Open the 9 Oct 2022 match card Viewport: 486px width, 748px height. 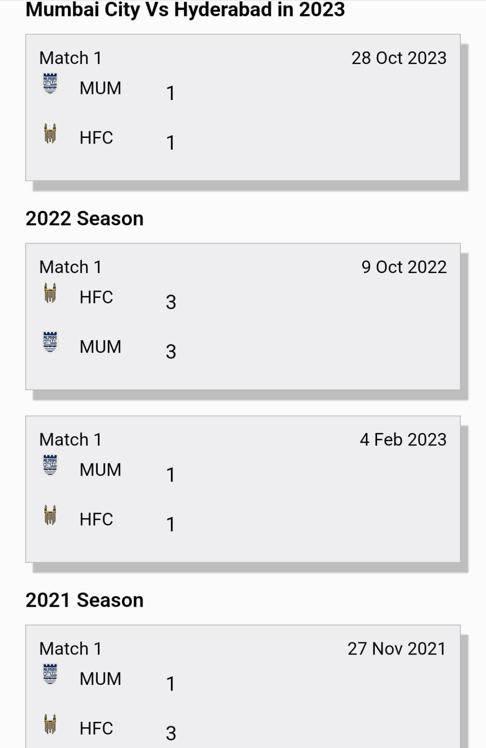(280, 323)
